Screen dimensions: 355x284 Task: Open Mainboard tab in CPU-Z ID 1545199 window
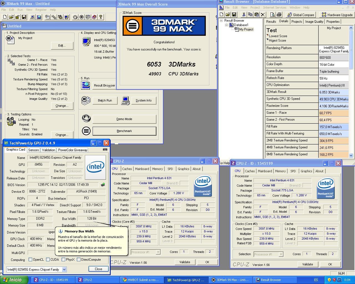(265, 171)
